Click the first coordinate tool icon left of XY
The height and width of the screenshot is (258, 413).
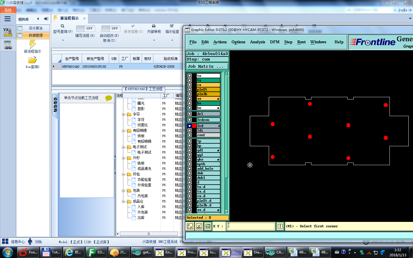click(190, 226)
